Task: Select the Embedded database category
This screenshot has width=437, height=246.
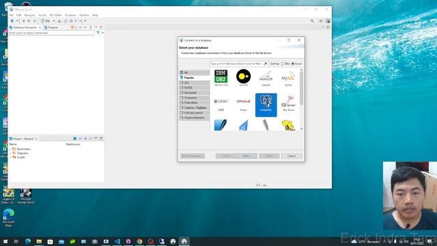Action: click(194, 102)
